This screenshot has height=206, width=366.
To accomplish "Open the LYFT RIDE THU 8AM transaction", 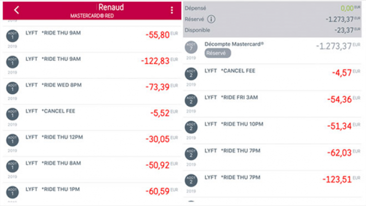I will (93, 166).
